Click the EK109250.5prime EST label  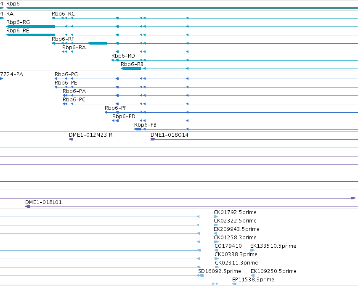click(273, 271)
